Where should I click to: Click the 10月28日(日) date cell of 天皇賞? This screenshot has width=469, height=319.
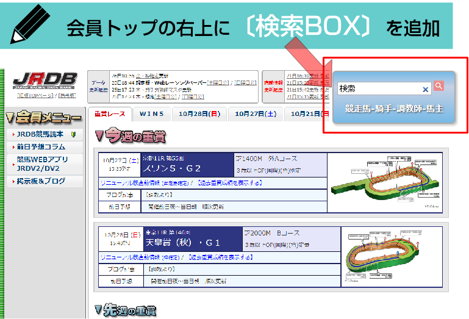click(121, 239)
